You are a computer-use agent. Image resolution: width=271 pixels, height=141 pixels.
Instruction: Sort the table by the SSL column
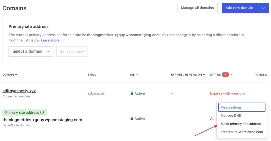click(133, 75)
